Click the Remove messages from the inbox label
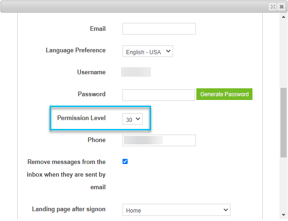This screenshot has height=221, width=288. pyautogui.click(x=66, y=174)
